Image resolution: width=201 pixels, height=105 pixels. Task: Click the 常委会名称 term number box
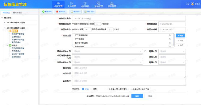point(88,30)
